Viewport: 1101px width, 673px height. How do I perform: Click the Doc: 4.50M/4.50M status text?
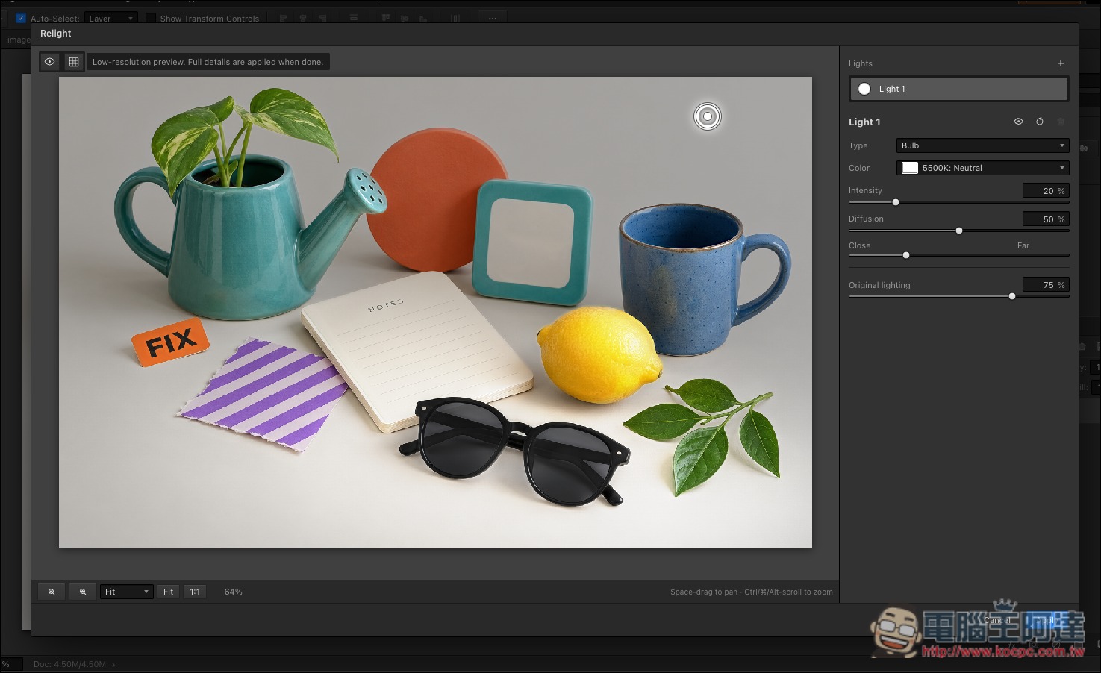pos(69,664)
